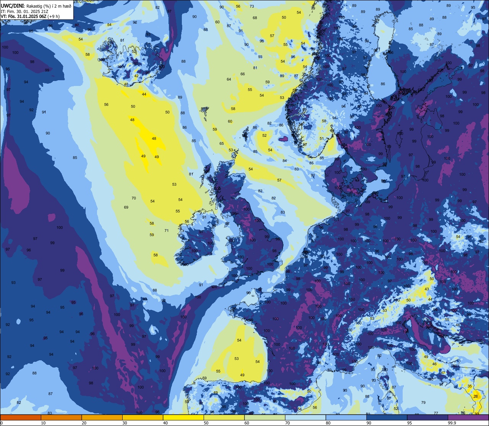Click the humidity value '73' on the map
The height and width of the screenshot is (426, 489).
click(x=252, y=6)
